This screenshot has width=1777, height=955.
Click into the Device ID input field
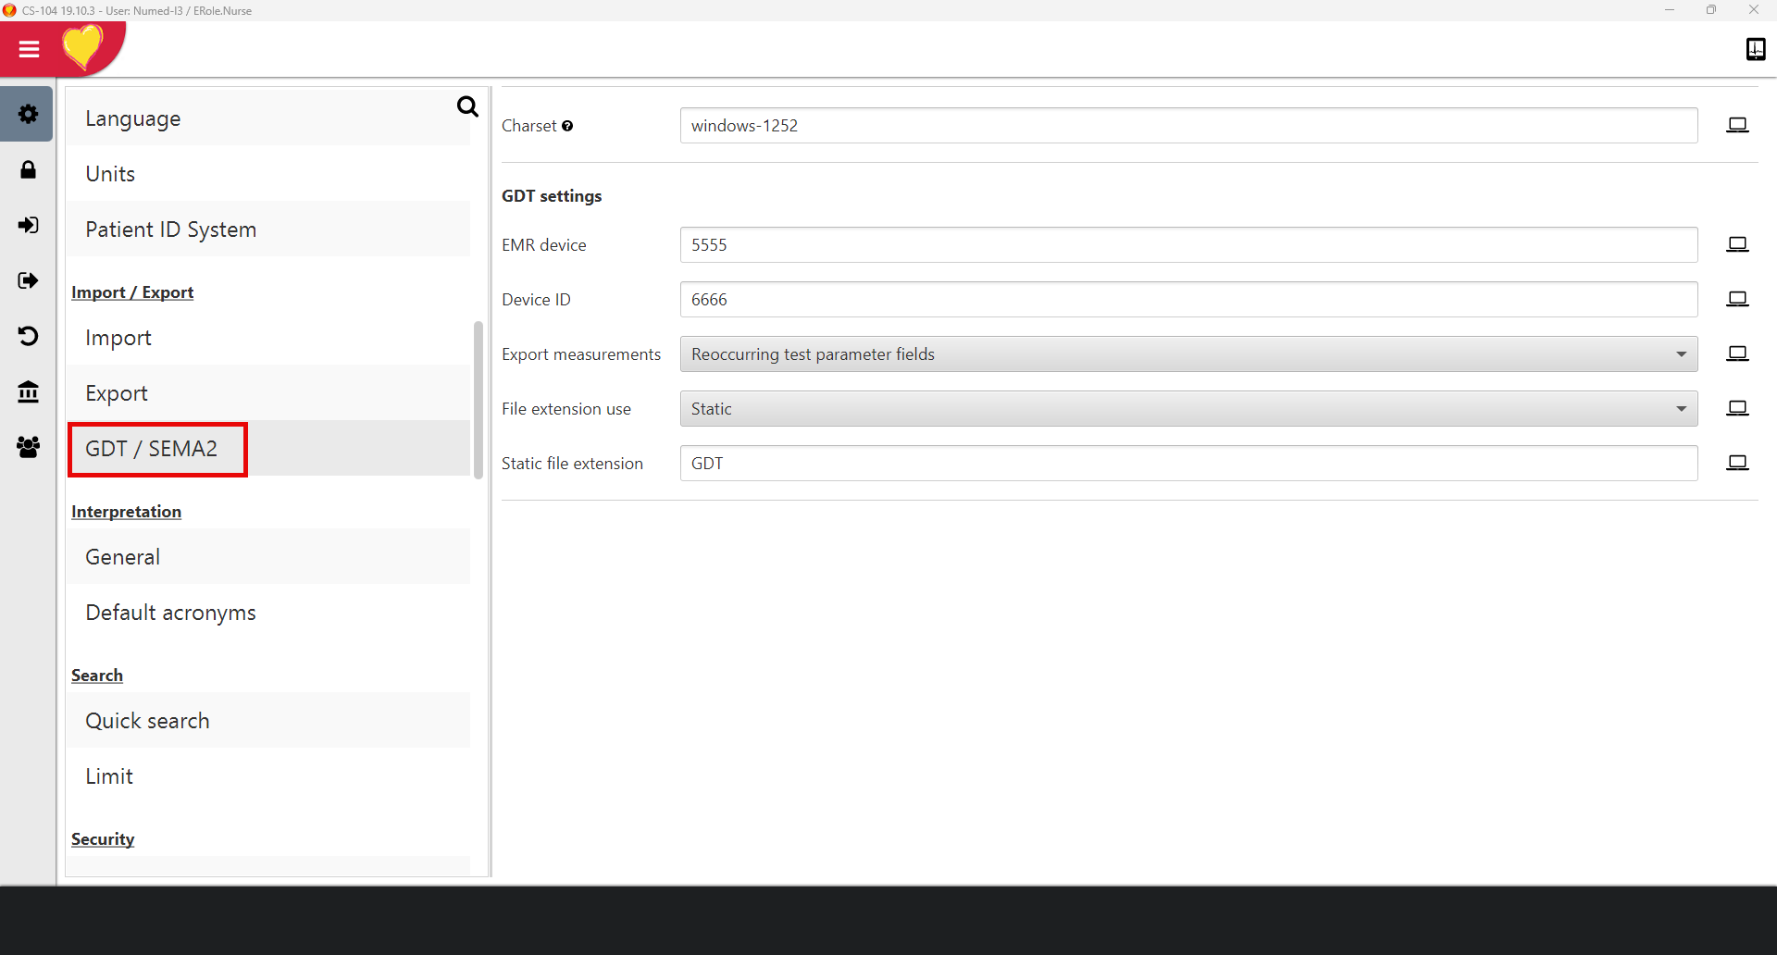[1188, 300]
